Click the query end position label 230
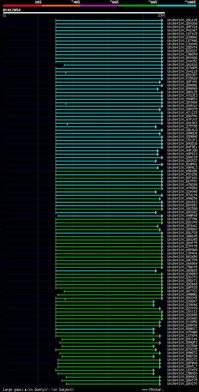The width and height of the screenshot is (199, 392). (161, 15)
